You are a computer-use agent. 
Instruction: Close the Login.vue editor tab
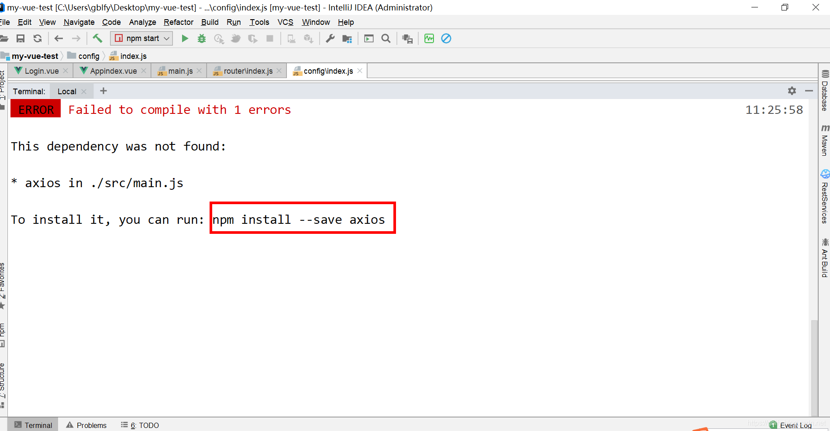tap(65, 71)
